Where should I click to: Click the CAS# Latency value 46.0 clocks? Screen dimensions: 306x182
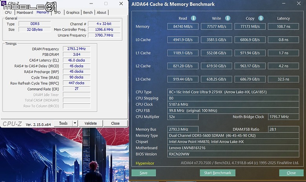coord(76,60)
